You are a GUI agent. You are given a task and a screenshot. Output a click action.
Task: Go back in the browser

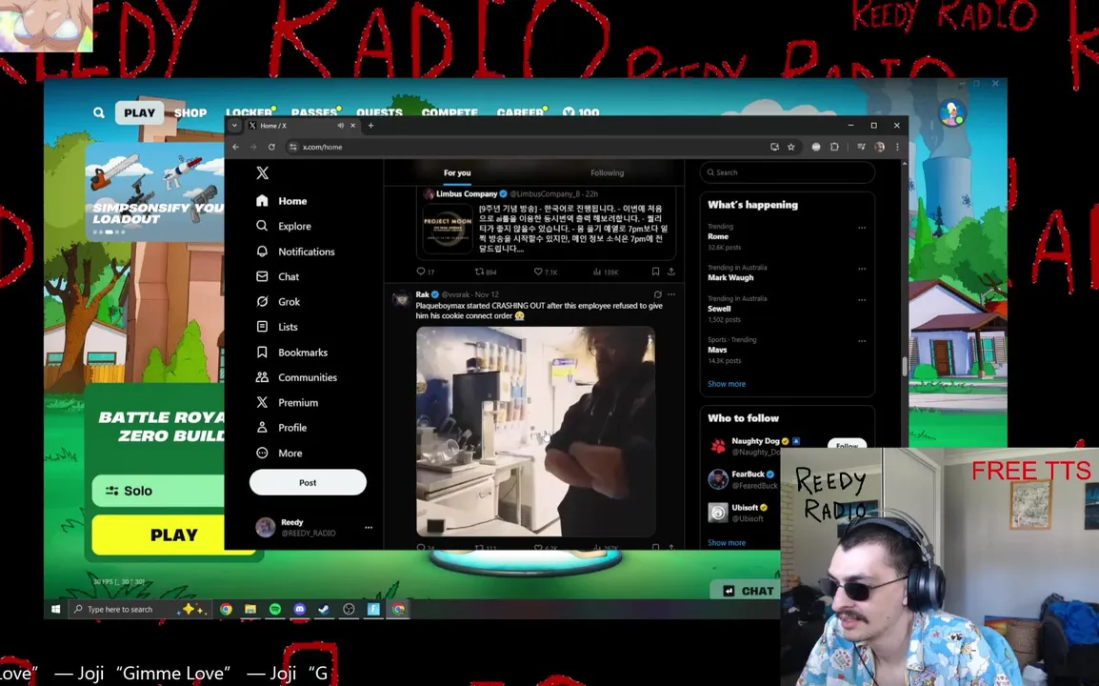click(x=235, y=148)
